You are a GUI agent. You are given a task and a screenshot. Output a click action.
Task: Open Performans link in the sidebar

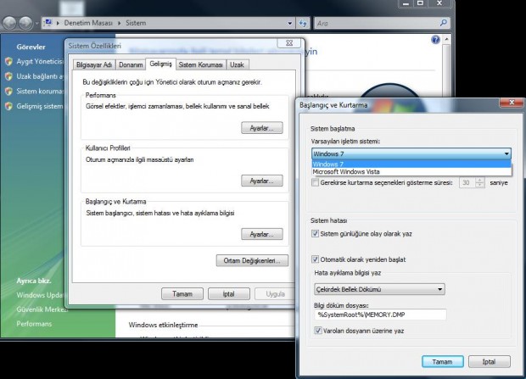click(34, 324)
